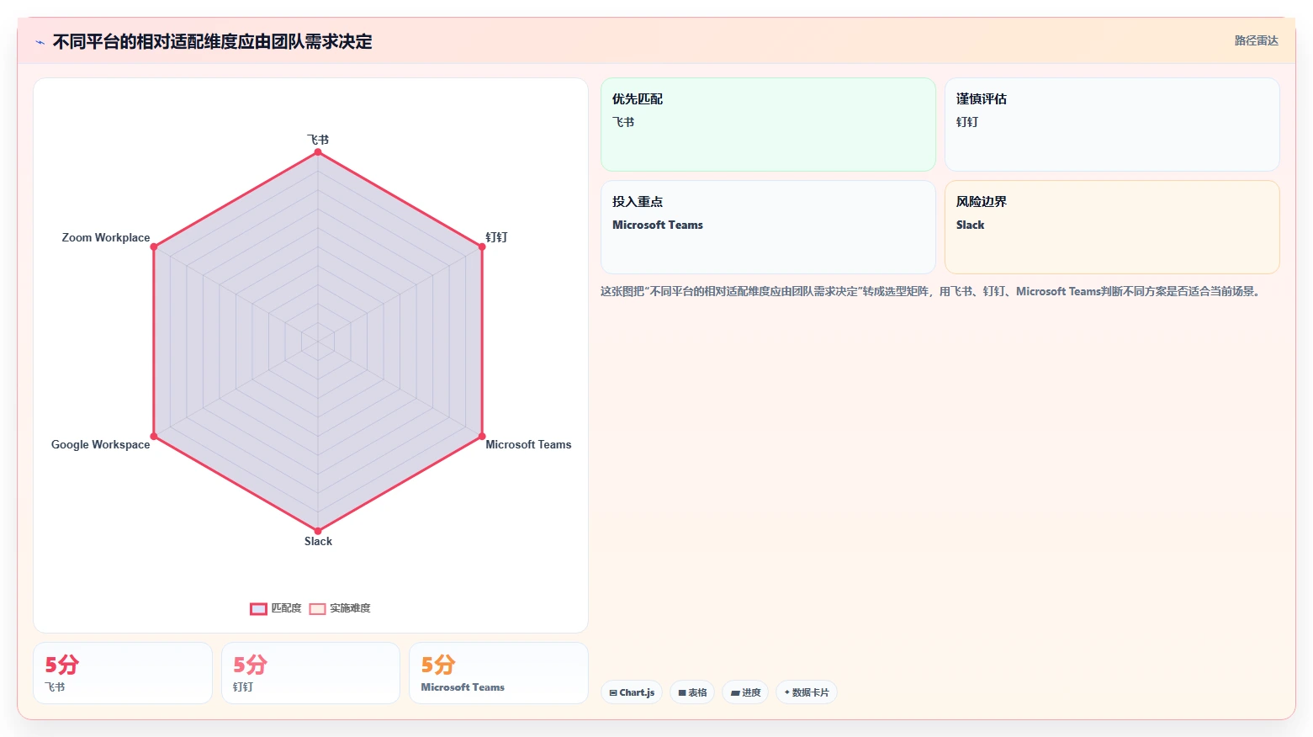Select the 飞书 radar data point
The image size is (1313, 737).
point(318,152)
